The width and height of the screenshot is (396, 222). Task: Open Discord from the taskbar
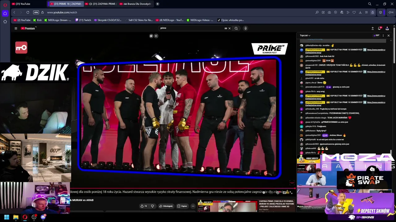(43, 217)
